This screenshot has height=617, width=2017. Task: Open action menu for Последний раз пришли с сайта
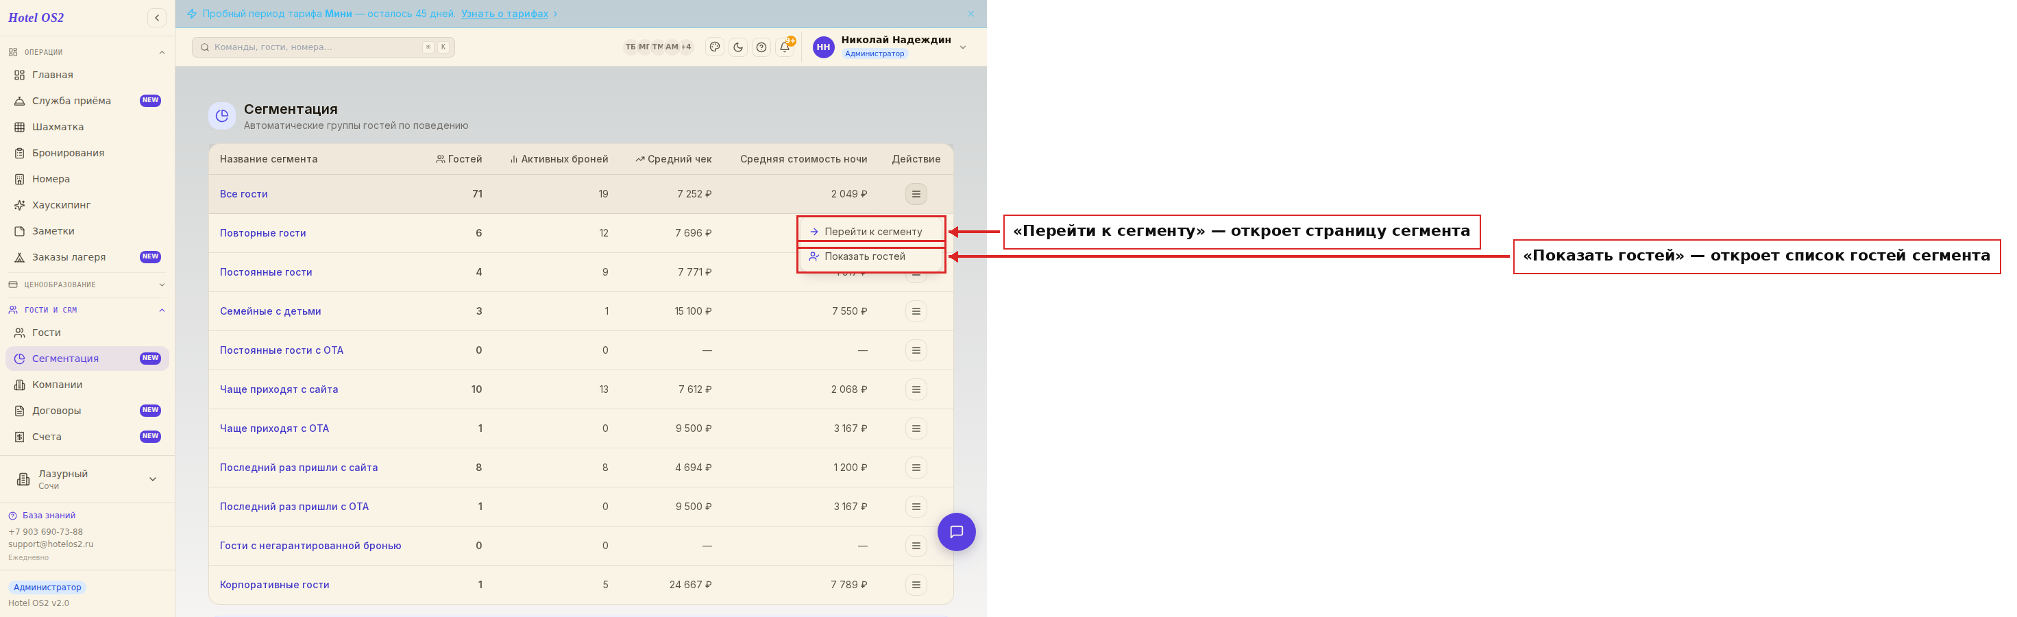916,468
